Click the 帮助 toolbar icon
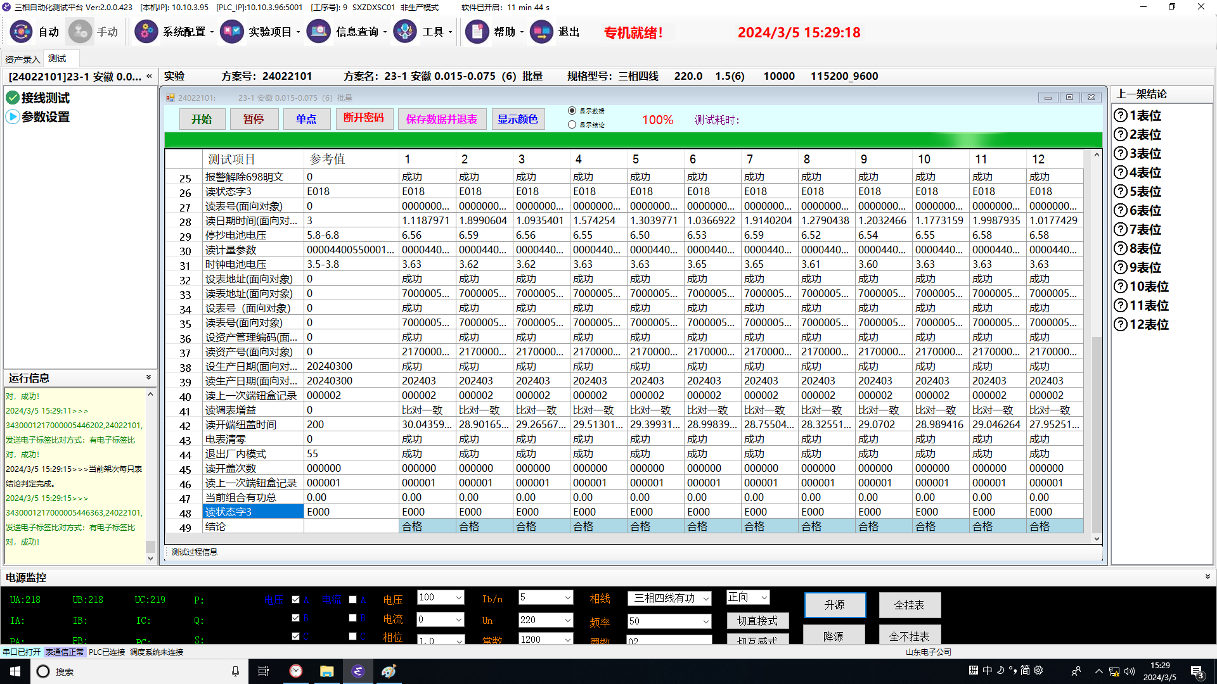Screen dimensions: 1217x684 [x=477, y=32]
